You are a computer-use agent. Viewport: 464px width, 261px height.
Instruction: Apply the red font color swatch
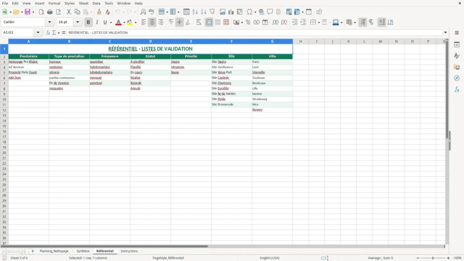click(118, 22)
